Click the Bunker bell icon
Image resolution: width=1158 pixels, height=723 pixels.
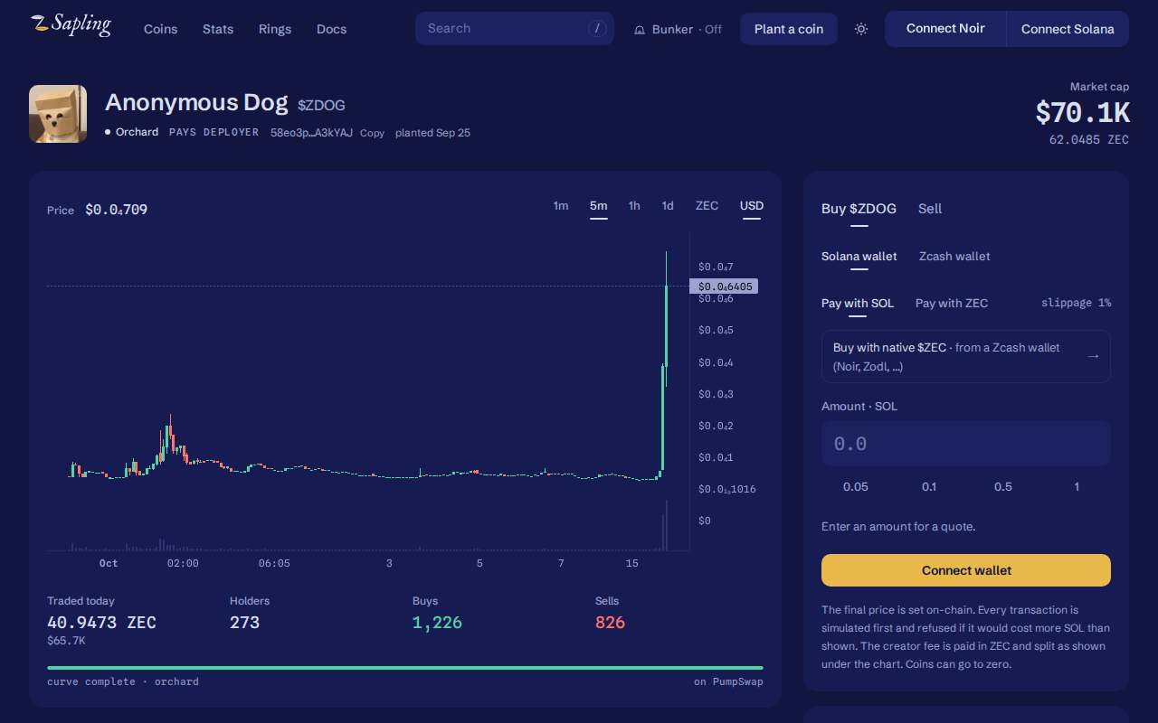640,29
